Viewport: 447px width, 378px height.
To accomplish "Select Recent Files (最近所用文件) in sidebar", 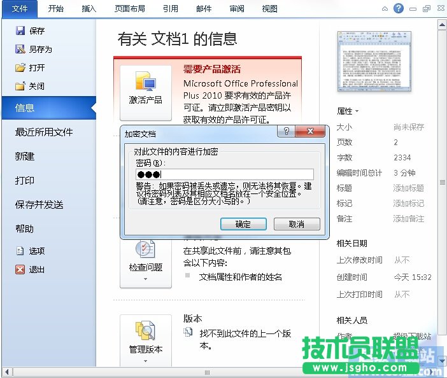I will tap(44, 132).
